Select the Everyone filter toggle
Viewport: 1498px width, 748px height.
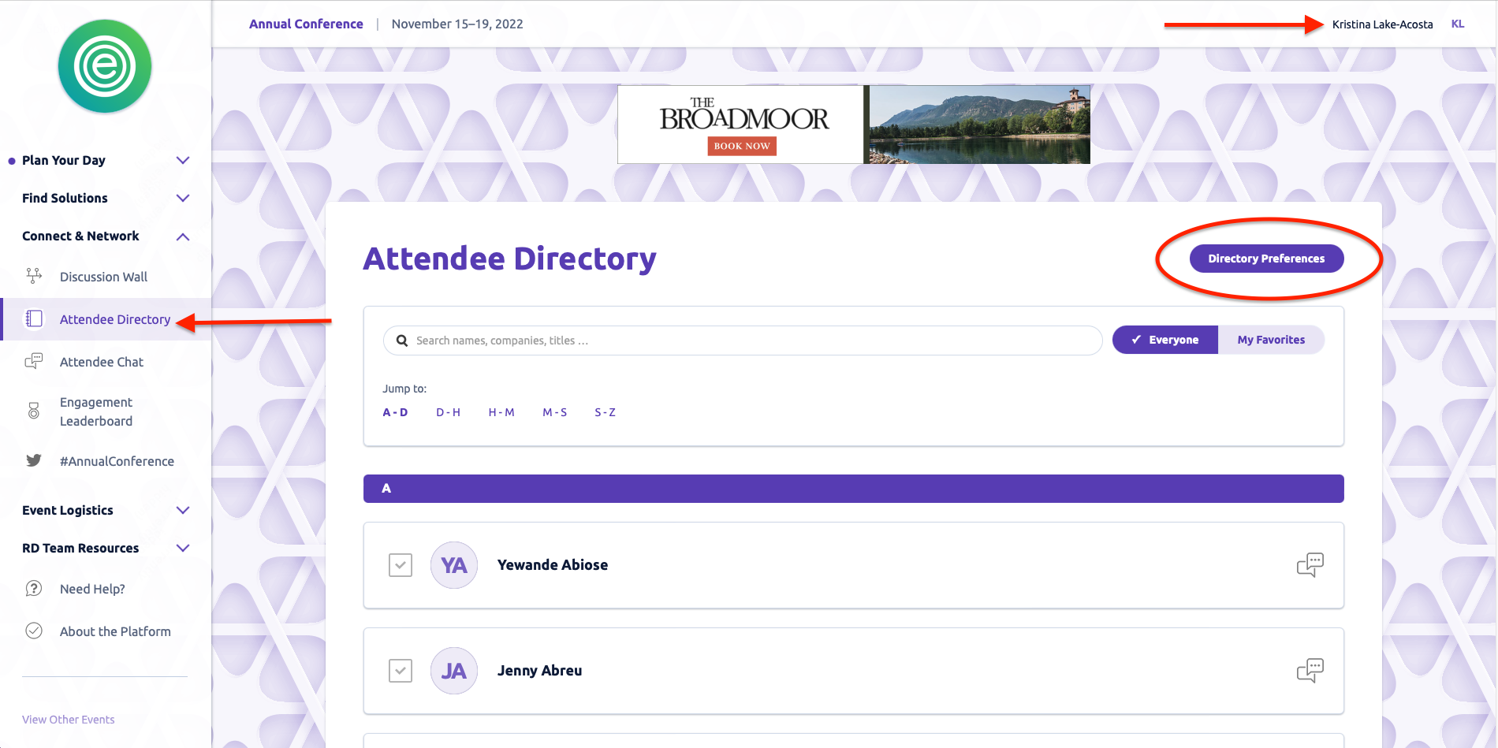[x=1165, y=340]
